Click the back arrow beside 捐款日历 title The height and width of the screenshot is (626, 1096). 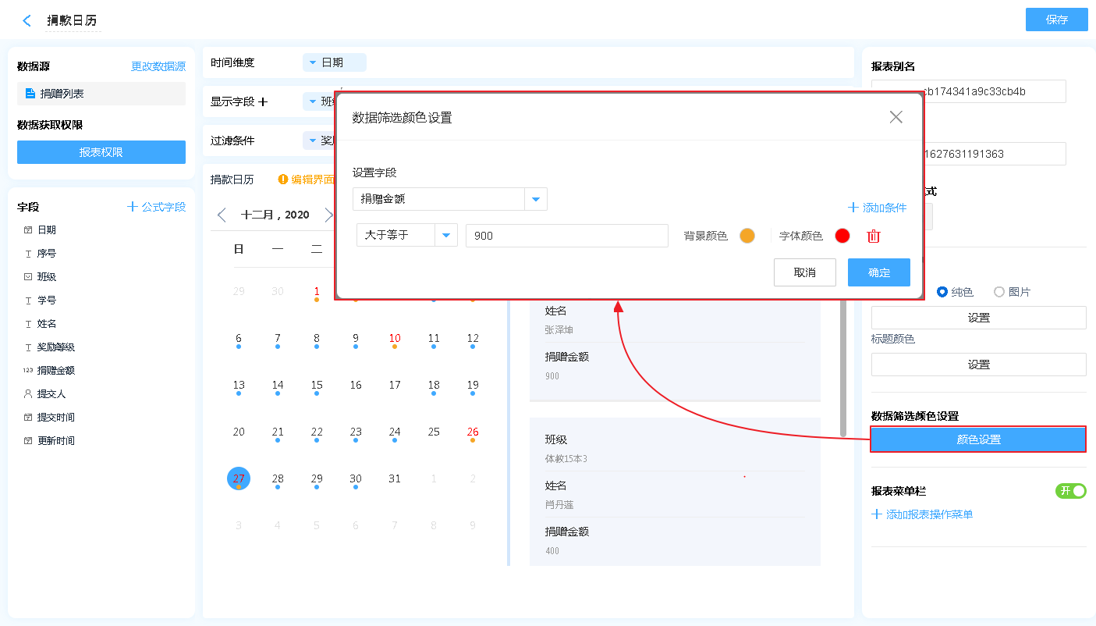27,21
